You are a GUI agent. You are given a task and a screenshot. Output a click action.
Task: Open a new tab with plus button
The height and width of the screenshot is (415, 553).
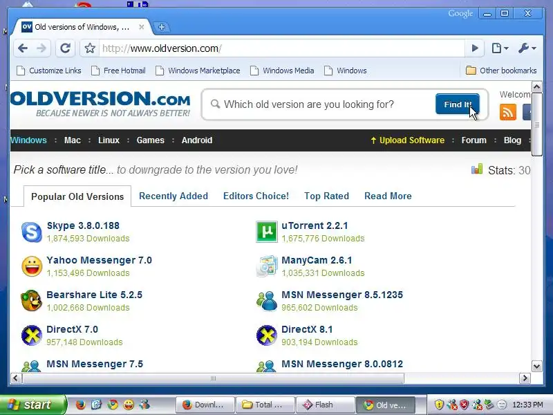(x=162, y=27)
